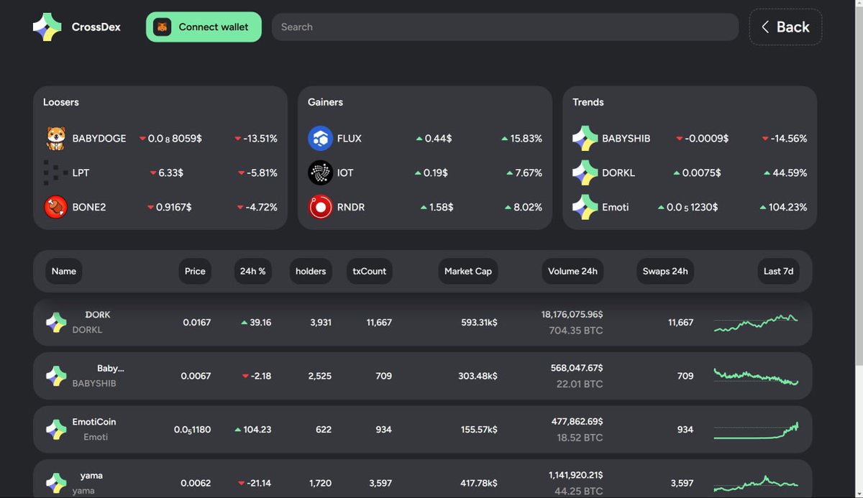
Task: Select LPT price 6.33$
Action: pos(171,172)
